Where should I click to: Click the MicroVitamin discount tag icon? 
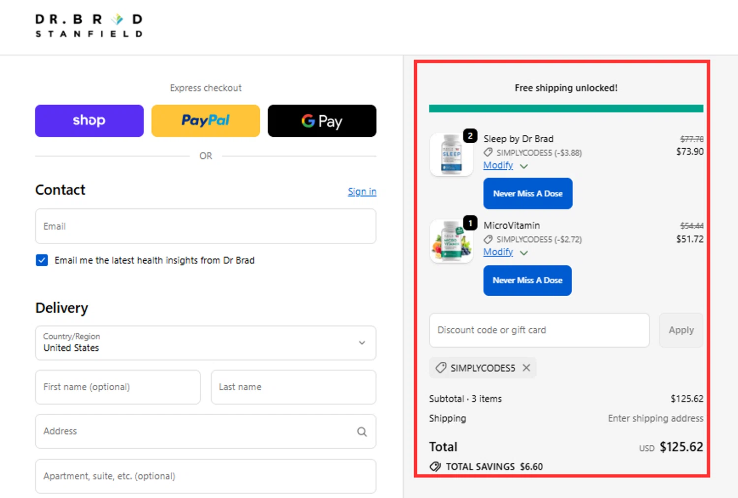488,239
